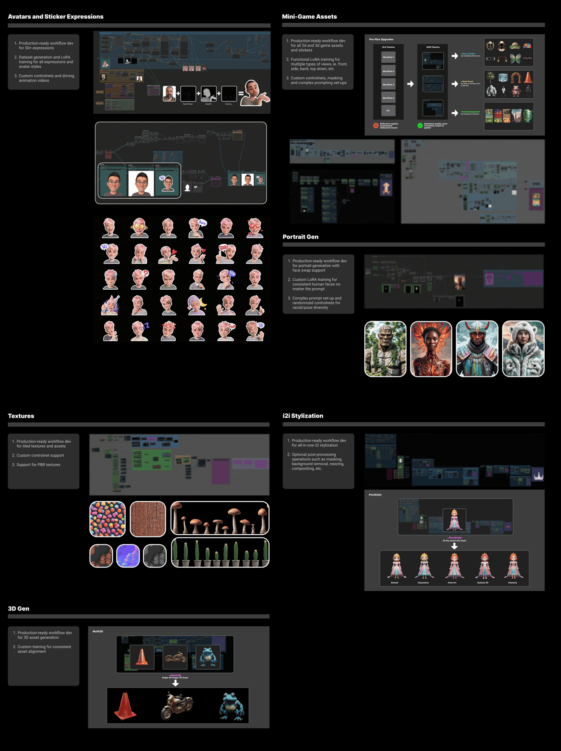Open the mossy stone statue portrait
Viewport: 561px width, 751px height.
[x=385, y=349]
